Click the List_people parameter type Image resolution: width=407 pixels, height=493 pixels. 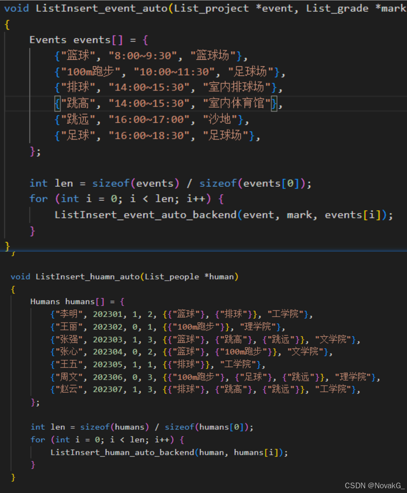pyautogui.click(x=172, y=277)
